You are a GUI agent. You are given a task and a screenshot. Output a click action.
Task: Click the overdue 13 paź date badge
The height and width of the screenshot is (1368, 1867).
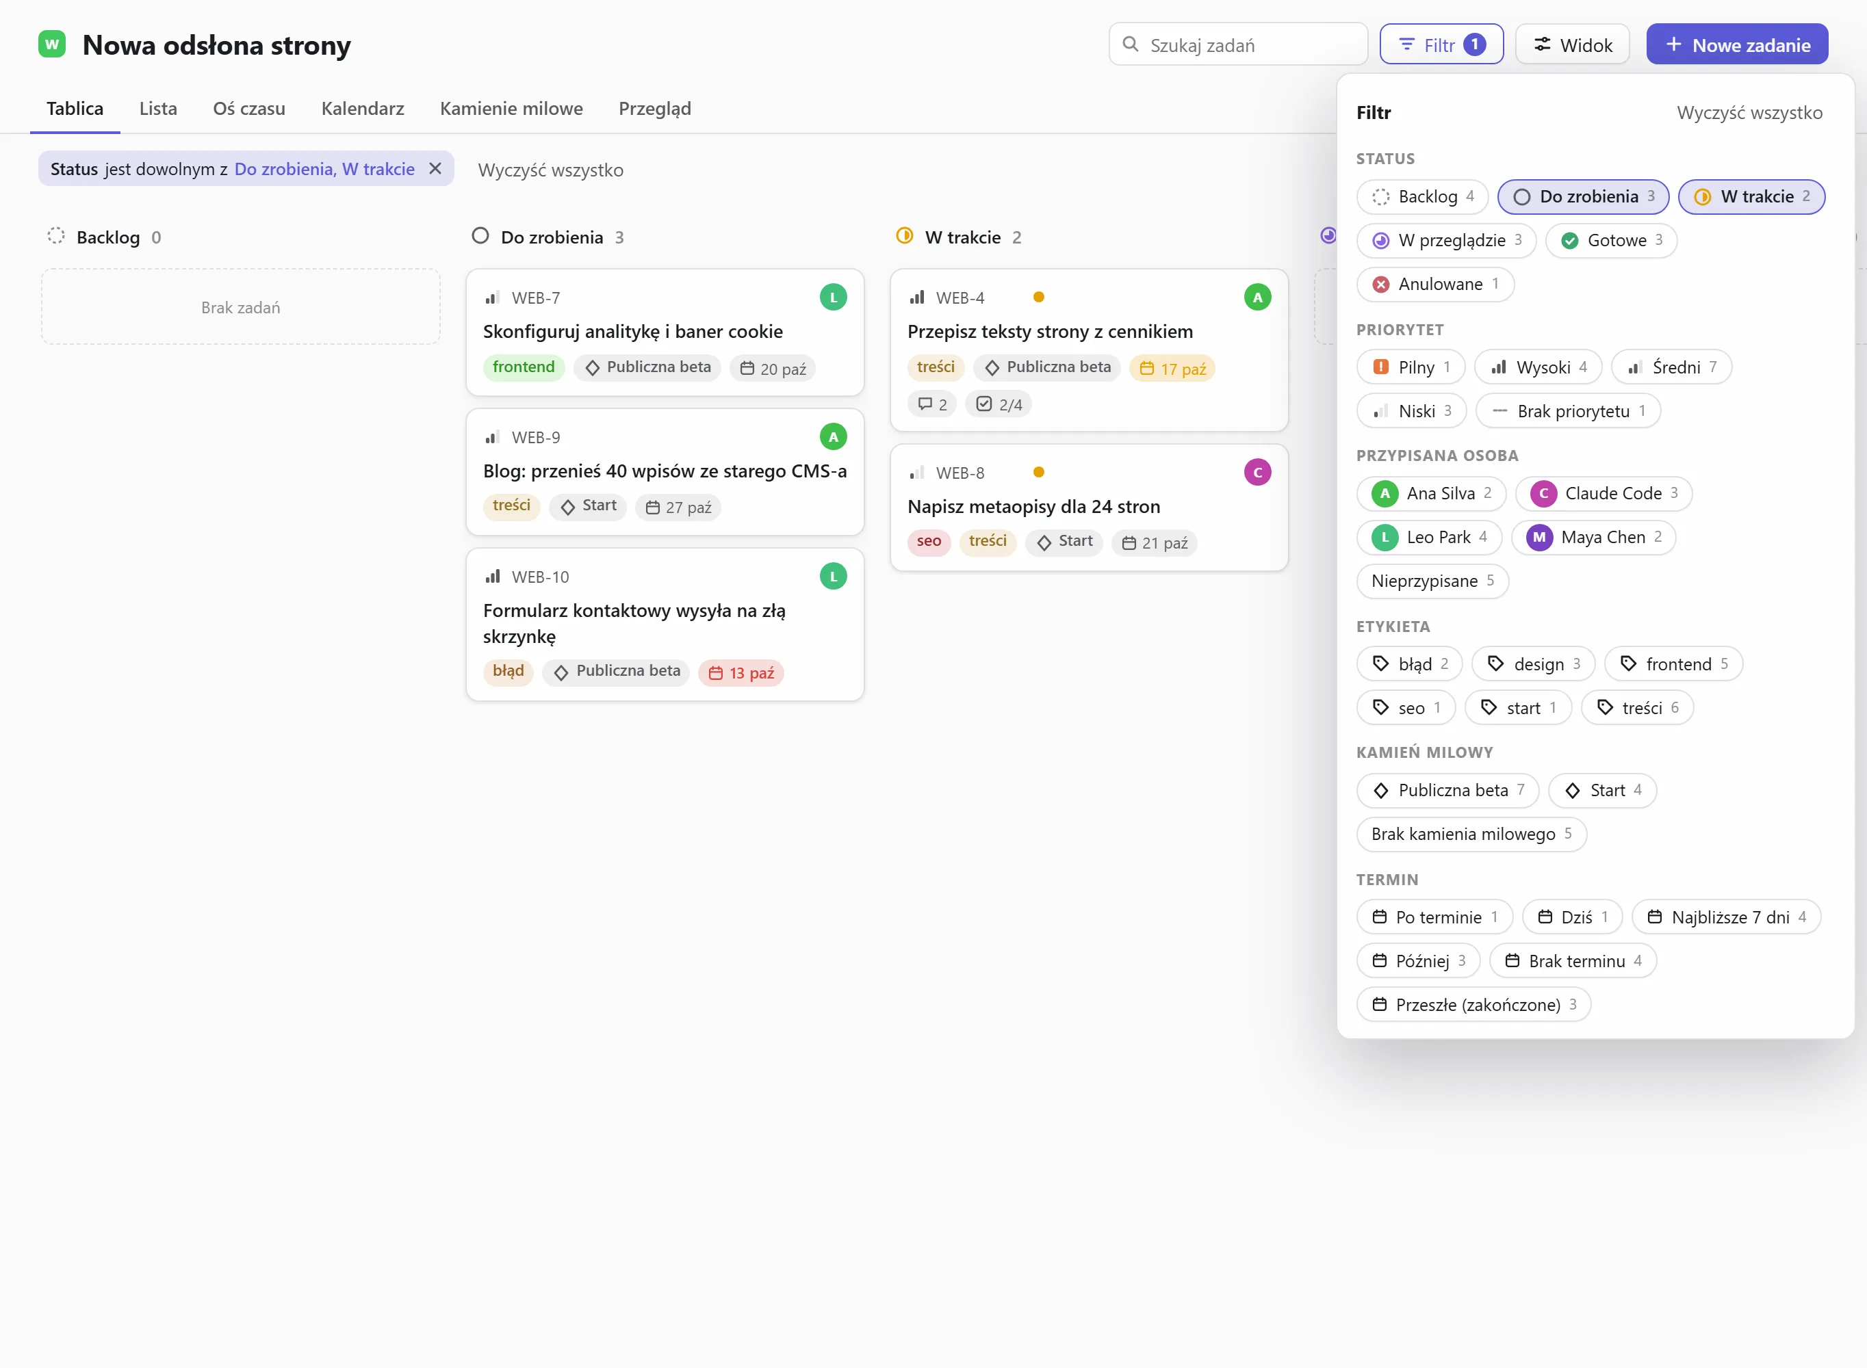click(x=741, y=672)
